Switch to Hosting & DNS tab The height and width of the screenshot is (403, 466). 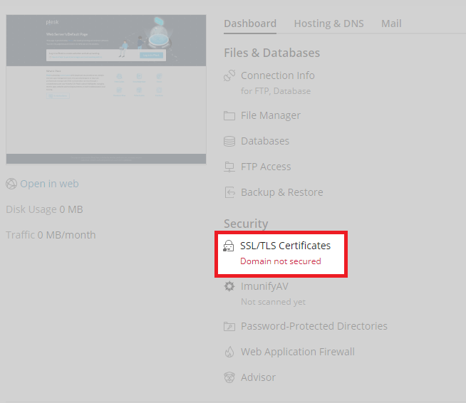[328, 23]
